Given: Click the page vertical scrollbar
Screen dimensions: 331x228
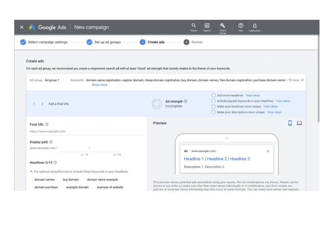Looking at the screenshot, I should 319,78.
